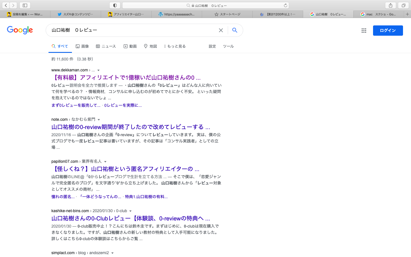This screenshot has height=257, width=411.
Task: Open the 山口祐樹さんの0-Clubレビュー result
Action: [x=131, y=218]
